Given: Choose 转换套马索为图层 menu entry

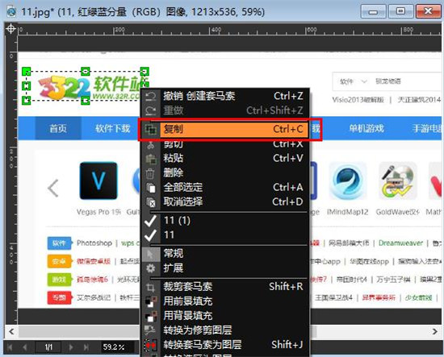Looking at the screenshot, I should tap(202, 345).
